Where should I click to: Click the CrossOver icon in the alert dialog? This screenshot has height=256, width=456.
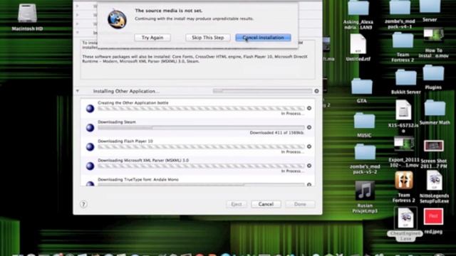117,19
